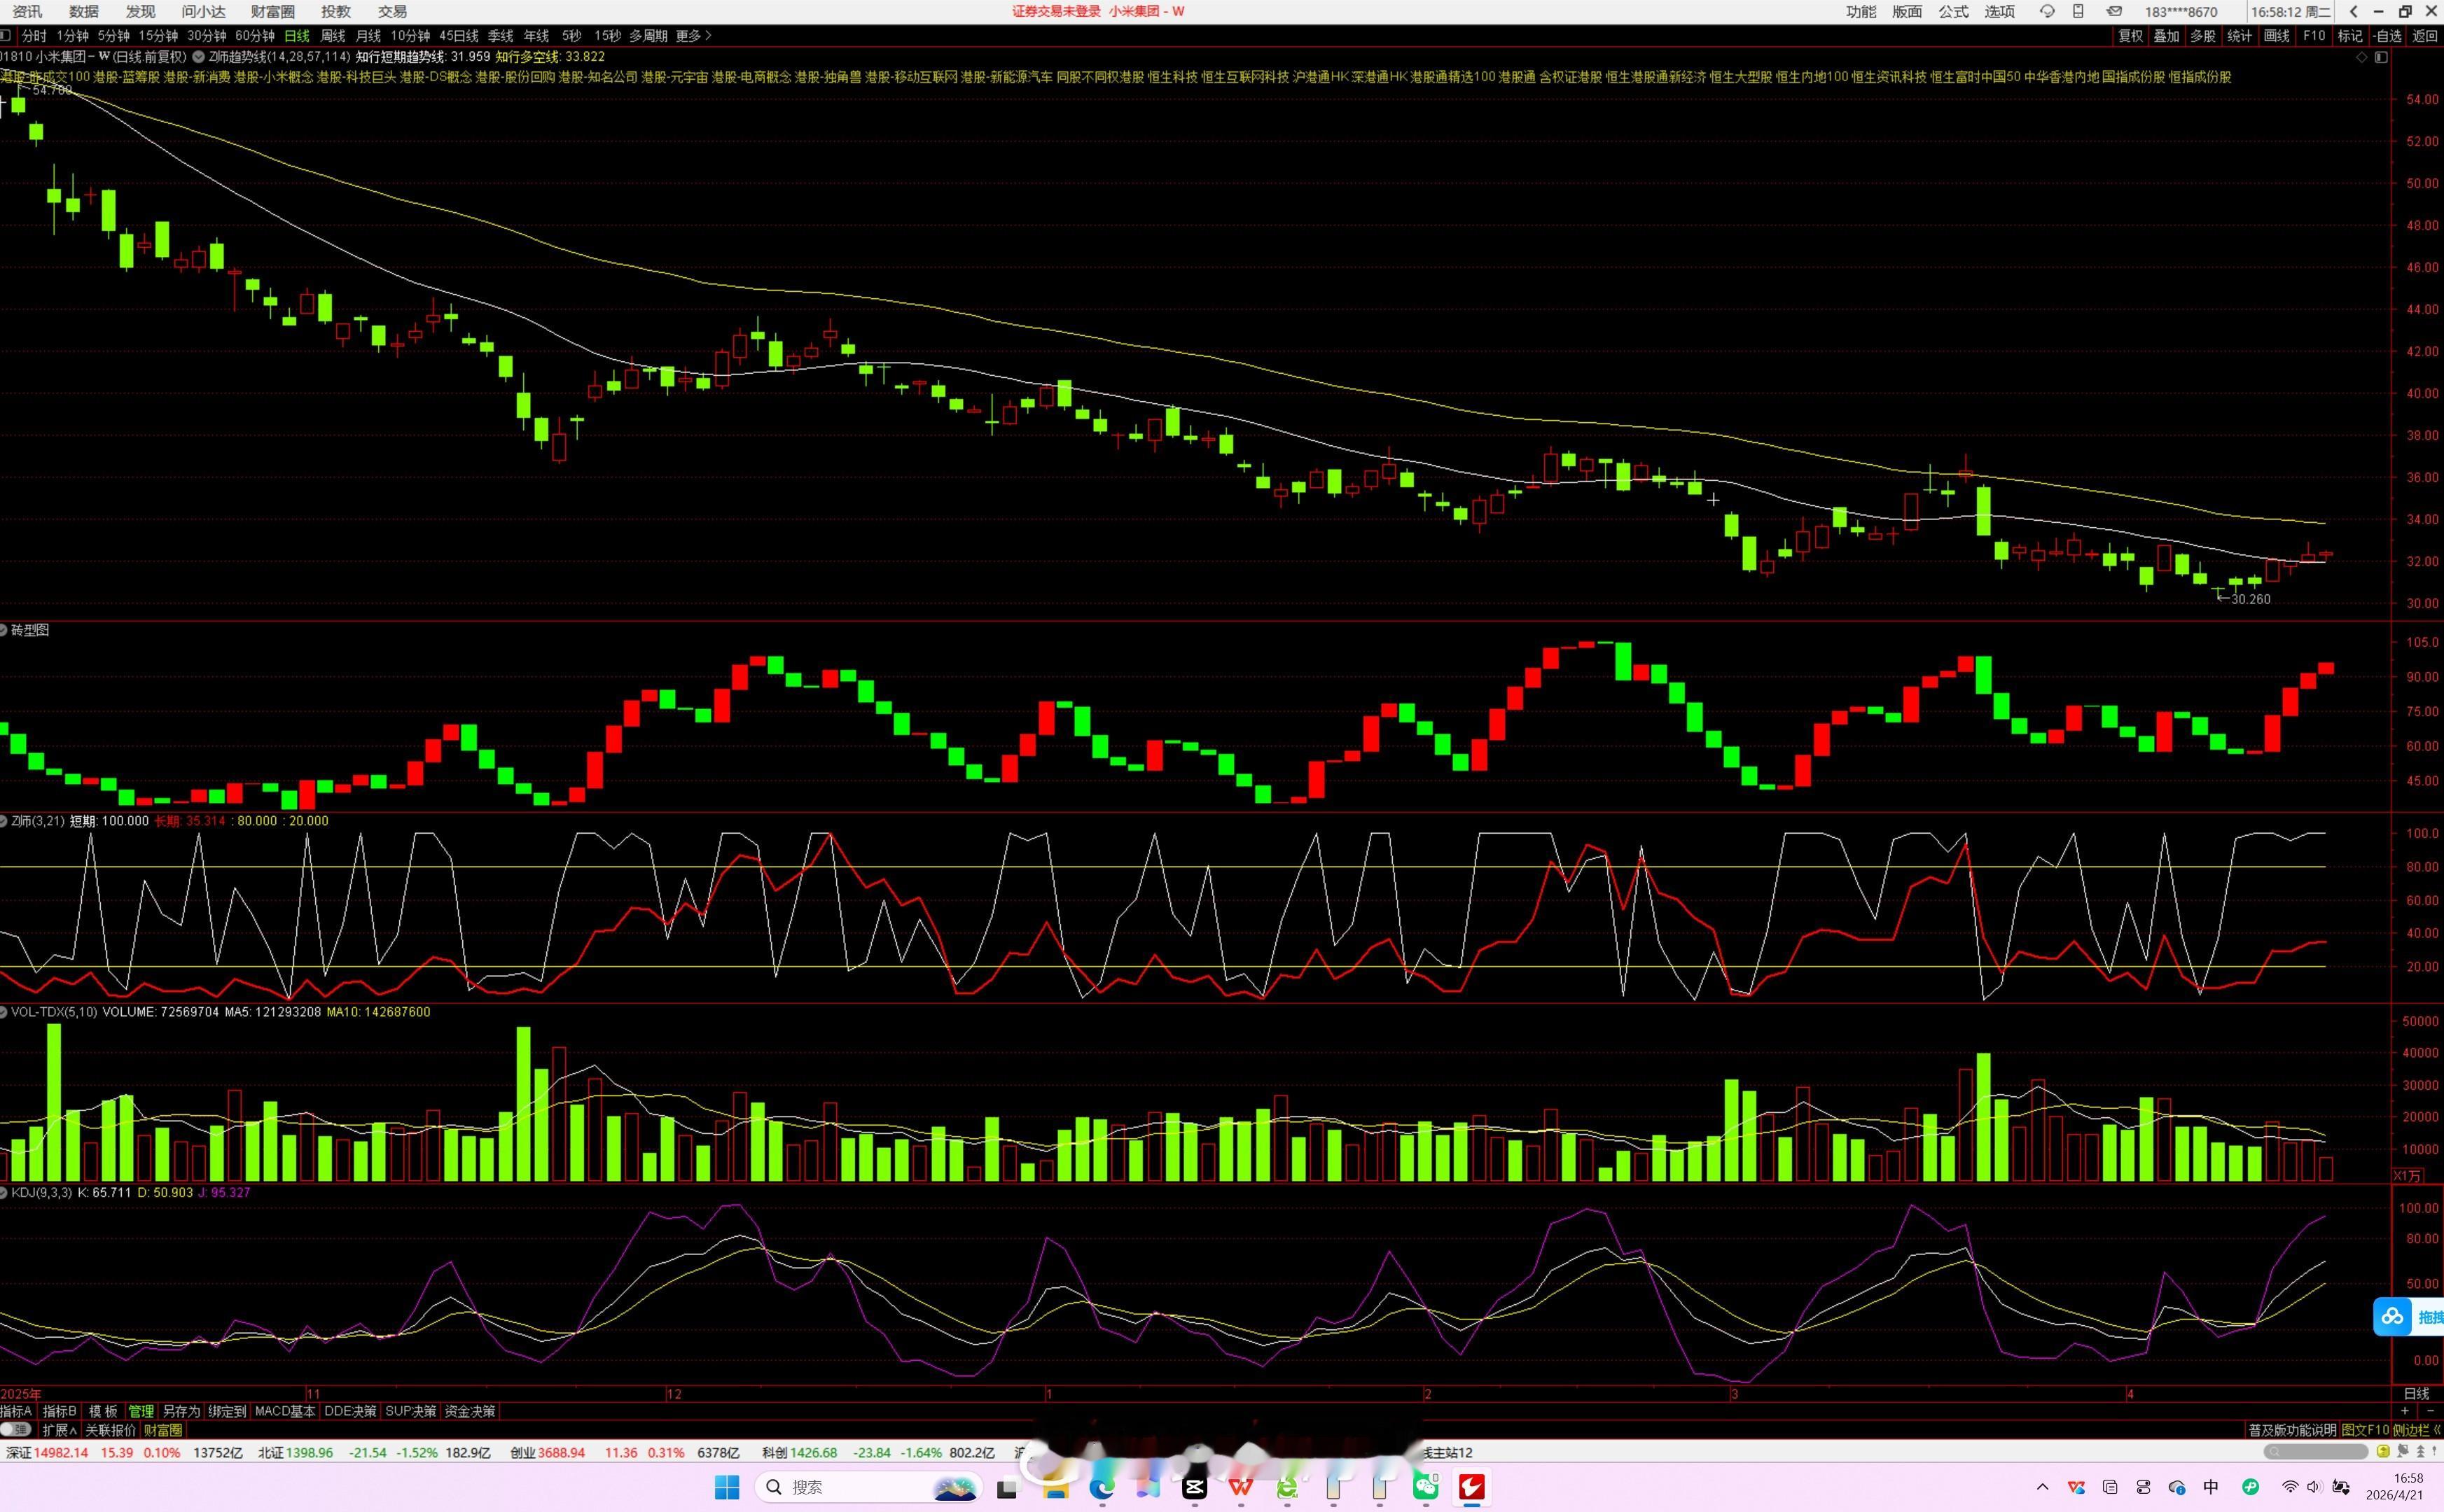Click the Baidu Netdisk cloud floating icon

coord(2392,1316)
